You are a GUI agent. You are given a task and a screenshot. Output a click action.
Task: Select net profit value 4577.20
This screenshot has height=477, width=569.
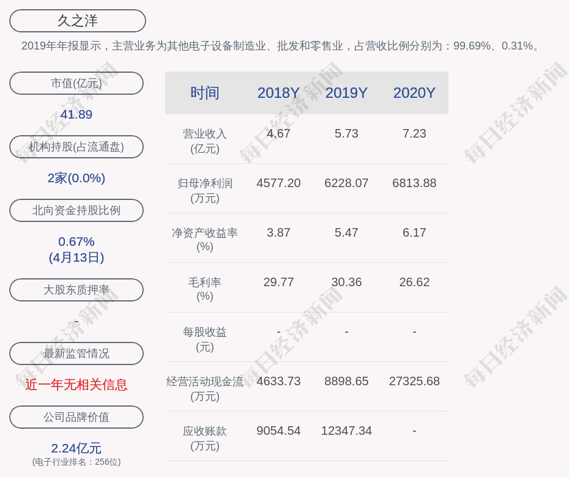click(278, 183)
